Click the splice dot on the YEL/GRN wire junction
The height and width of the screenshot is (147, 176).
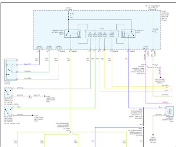tap(71, 132)
